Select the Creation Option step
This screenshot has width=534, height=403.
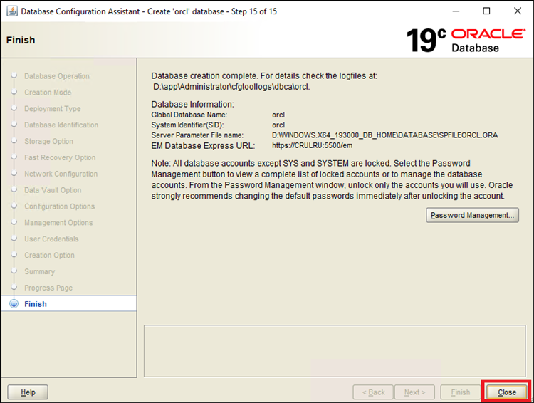coord(49,255)
